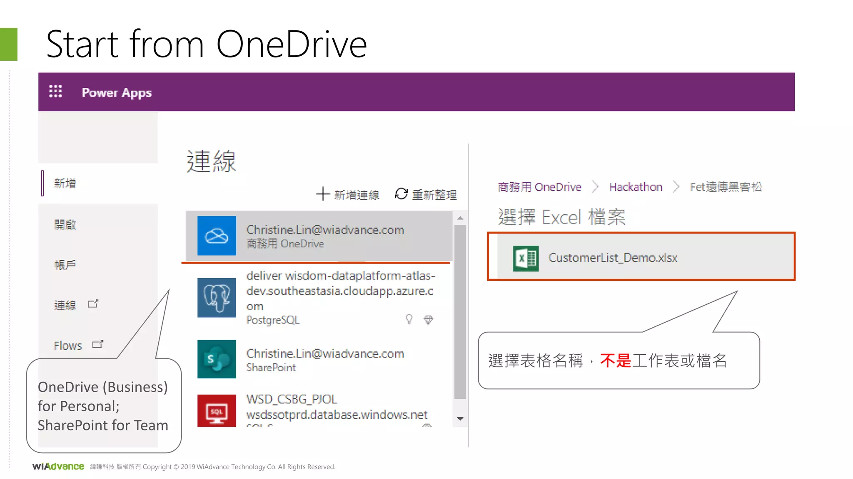Select the PostgreSQL elephant icon
Screen dimensions: 853x479
pyautogui.click(x=217, y=298)
